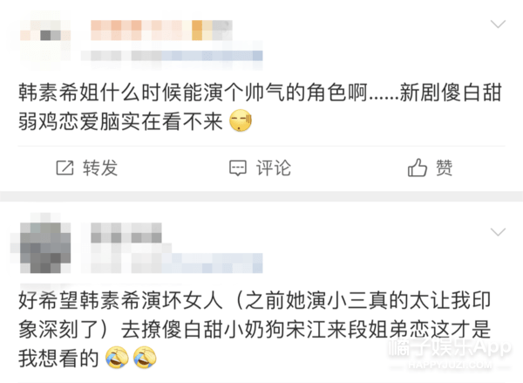
Task: Click the 转发 repost label
Action: pyautogui.click(x=100, y=168)
